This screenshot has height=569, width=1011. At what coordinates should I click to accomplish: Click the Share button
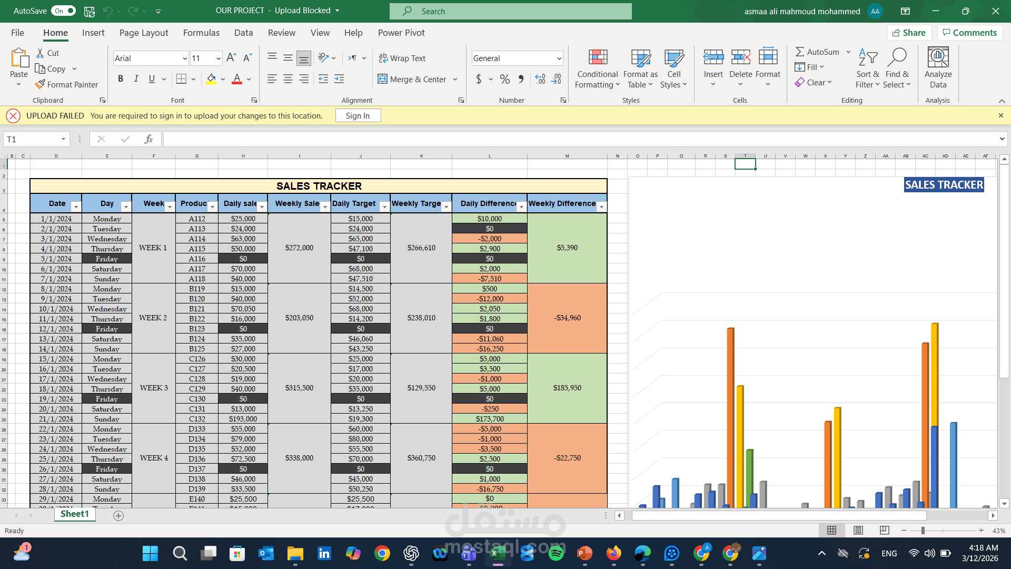coord(909,33)
